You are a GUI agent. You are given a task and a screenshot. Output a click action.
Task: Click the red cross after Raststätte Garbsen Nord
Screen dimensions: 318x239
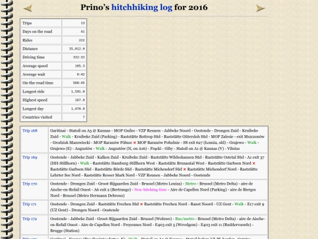point(254,163)
